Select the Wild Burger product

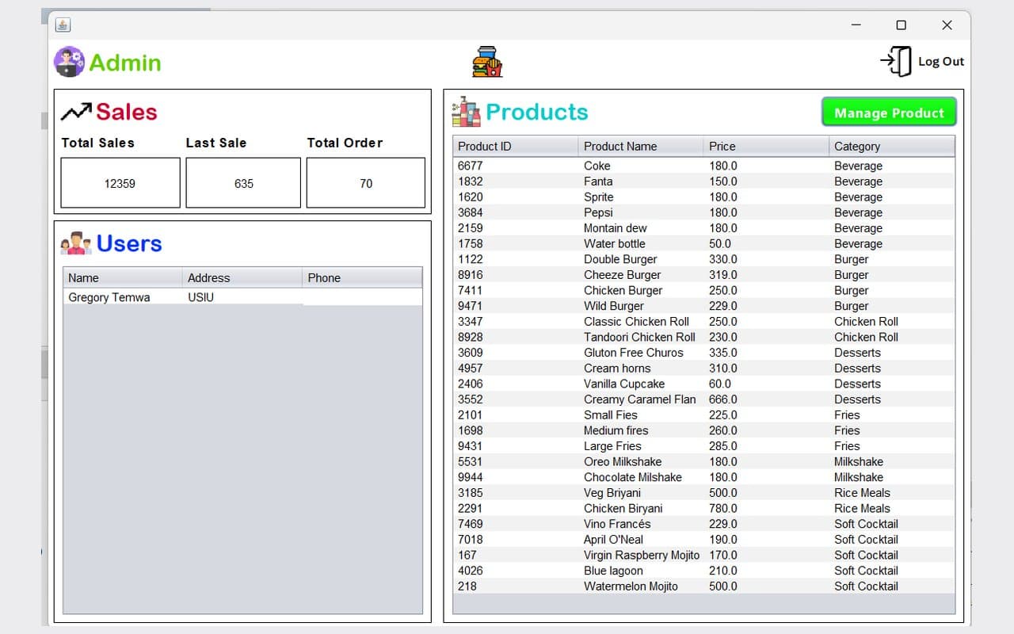614,306
